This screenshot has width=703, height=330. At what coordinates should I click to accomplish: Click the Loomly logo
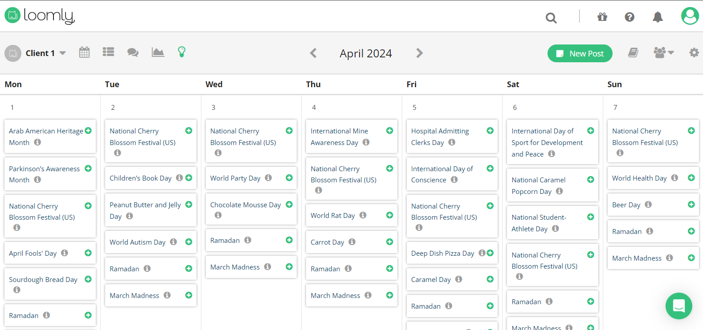[40, 16]
